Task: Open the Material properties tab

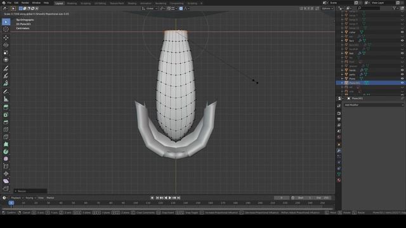Action: [x=339, y=180]
